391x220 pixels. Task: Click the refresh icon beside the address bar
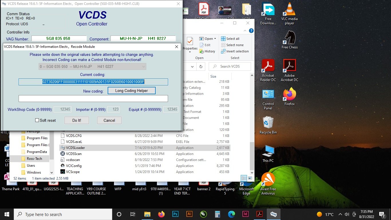point(201,66)
